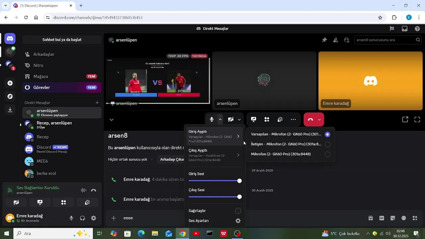Expand Giriş Aygıtı submenu
This screenshot has width=425, height=239.
pyautogui.click(x=215, y=136)
